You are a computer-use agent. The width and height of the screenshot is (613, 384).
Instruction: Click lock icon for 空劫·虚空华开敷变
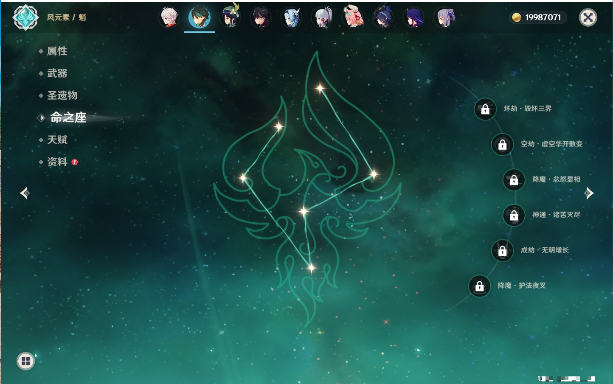(502, 145)
